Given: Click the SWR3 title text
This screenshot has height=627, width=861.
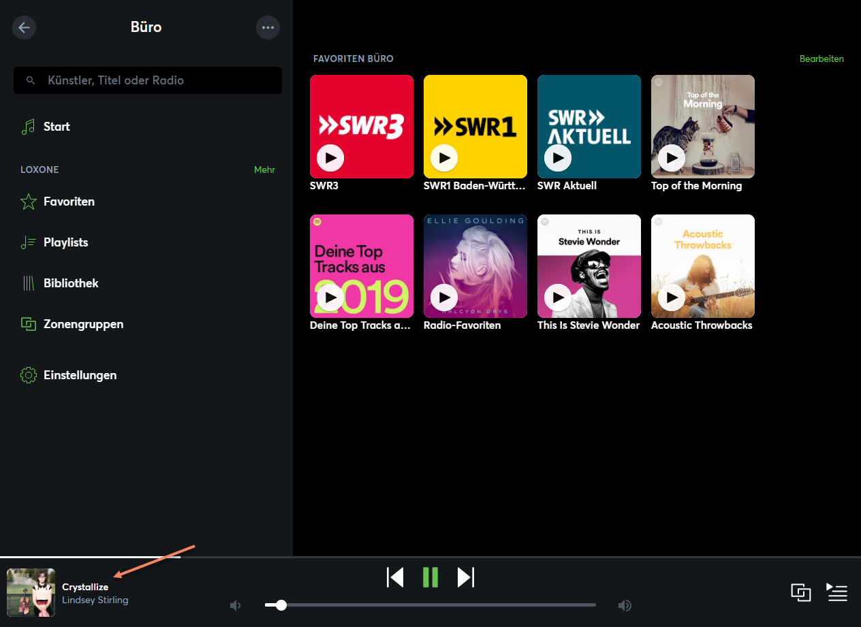Looking at the screenshot, I should point(324,186).
